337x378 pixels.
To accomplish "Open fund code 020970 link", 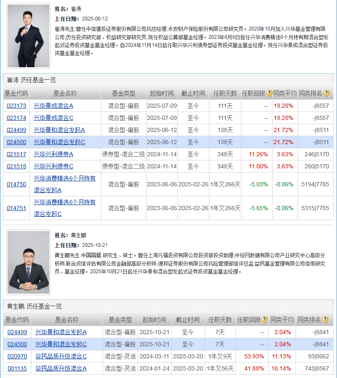I will tap(17, 356).
